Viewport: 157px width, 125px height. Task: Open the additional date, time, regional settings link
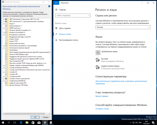(121, 82)
